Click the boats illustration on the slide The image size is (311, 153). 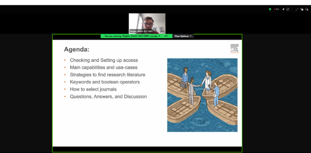(x=202, y=95)
